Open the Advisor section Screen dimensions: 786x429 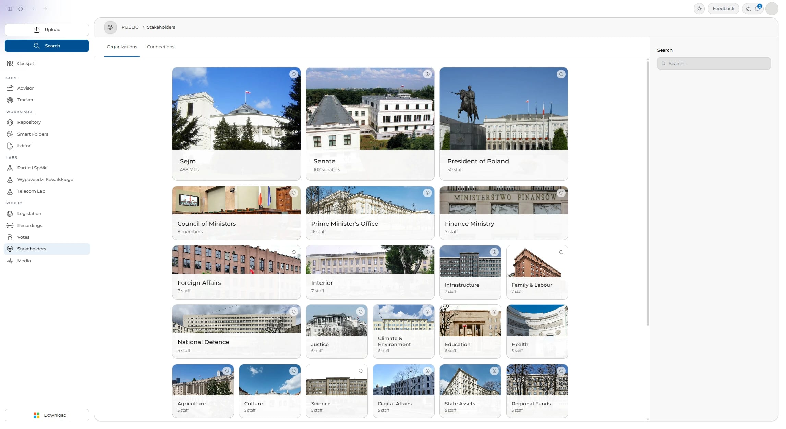[x=47, y=88]
